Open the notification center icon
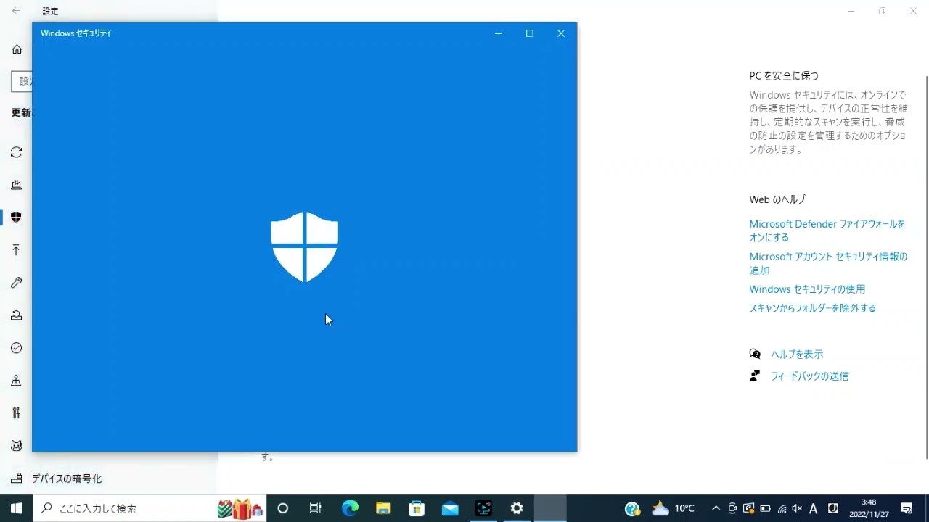Viewport: 929px width, 522px height. click(x=907, y=508)
